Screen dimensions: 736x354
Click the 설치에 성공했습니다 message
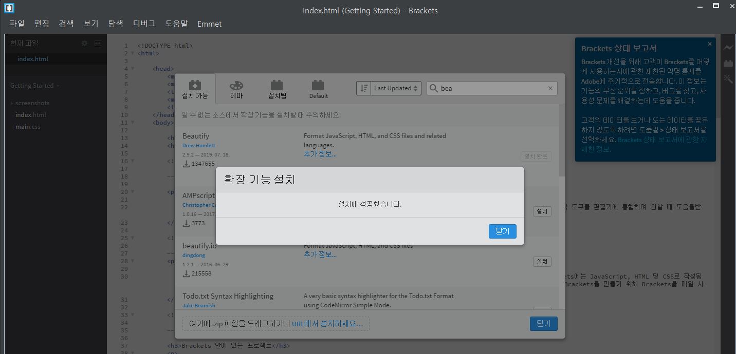pyautogui.click(x=370, y=204)
